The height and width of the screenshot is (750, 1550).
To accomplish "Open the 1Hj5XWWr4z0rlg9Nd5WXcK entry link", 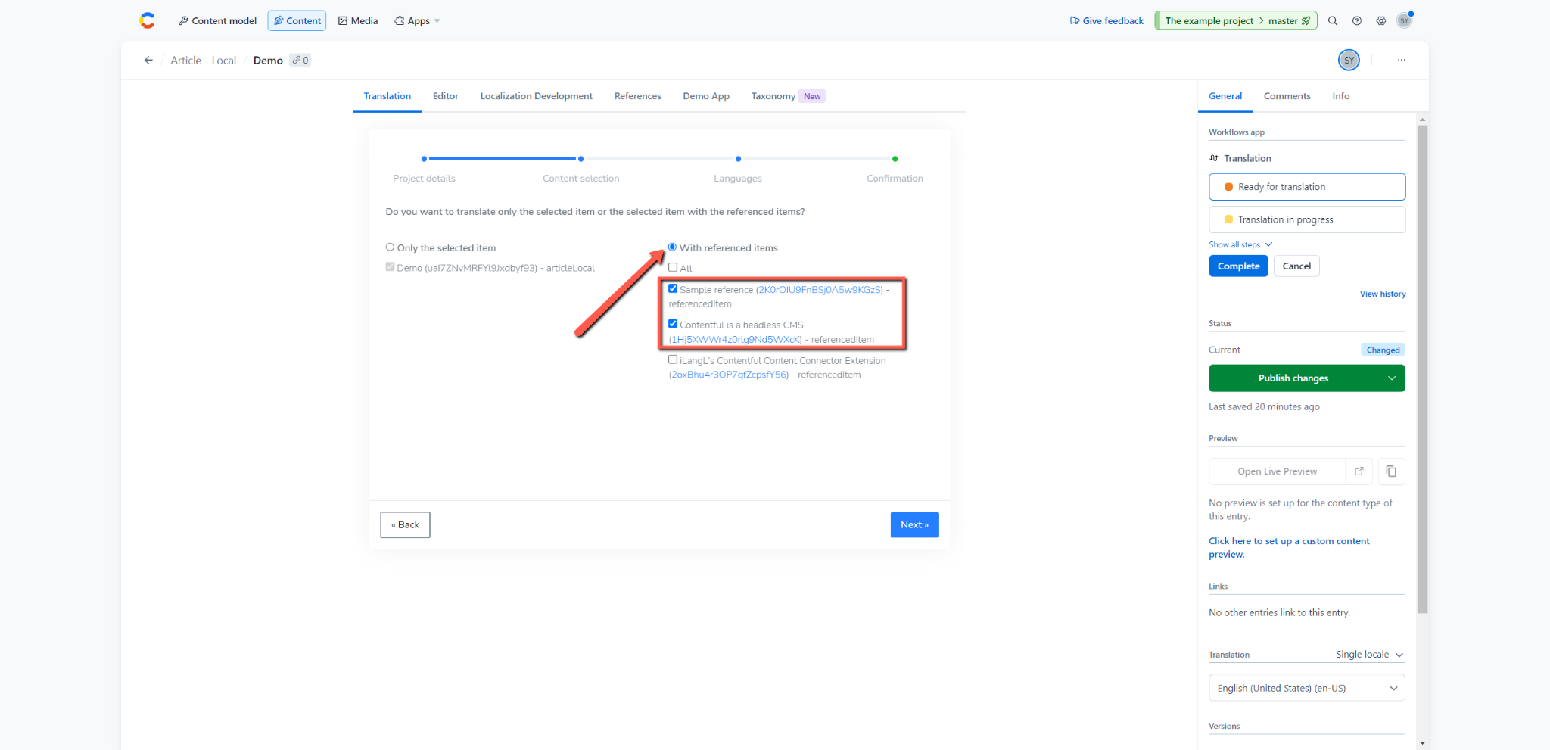I will [x=735, y=340].
